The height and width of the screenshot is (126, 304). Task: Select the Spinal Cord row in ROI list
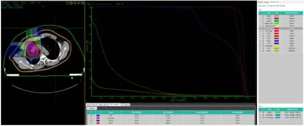(281, 23)
